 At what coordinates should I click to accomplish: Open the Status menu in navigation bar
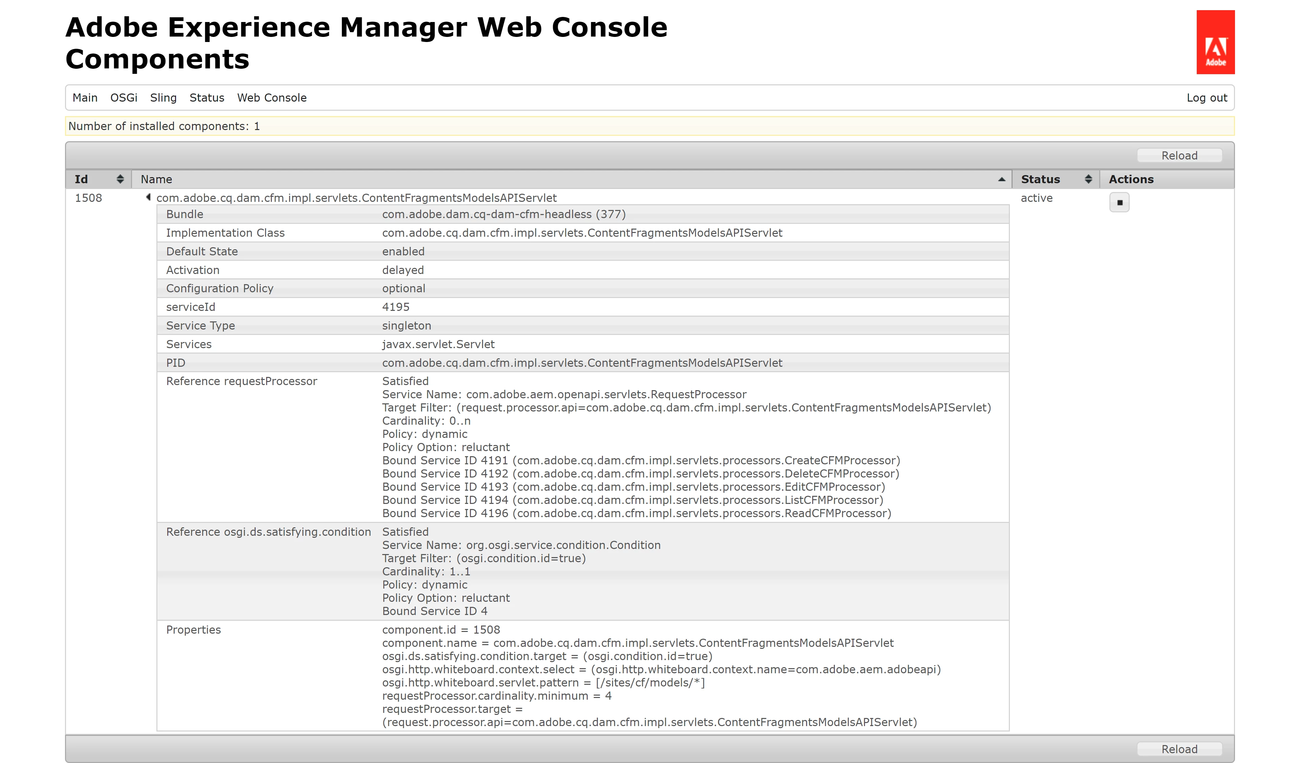click(x=207, y=98)
